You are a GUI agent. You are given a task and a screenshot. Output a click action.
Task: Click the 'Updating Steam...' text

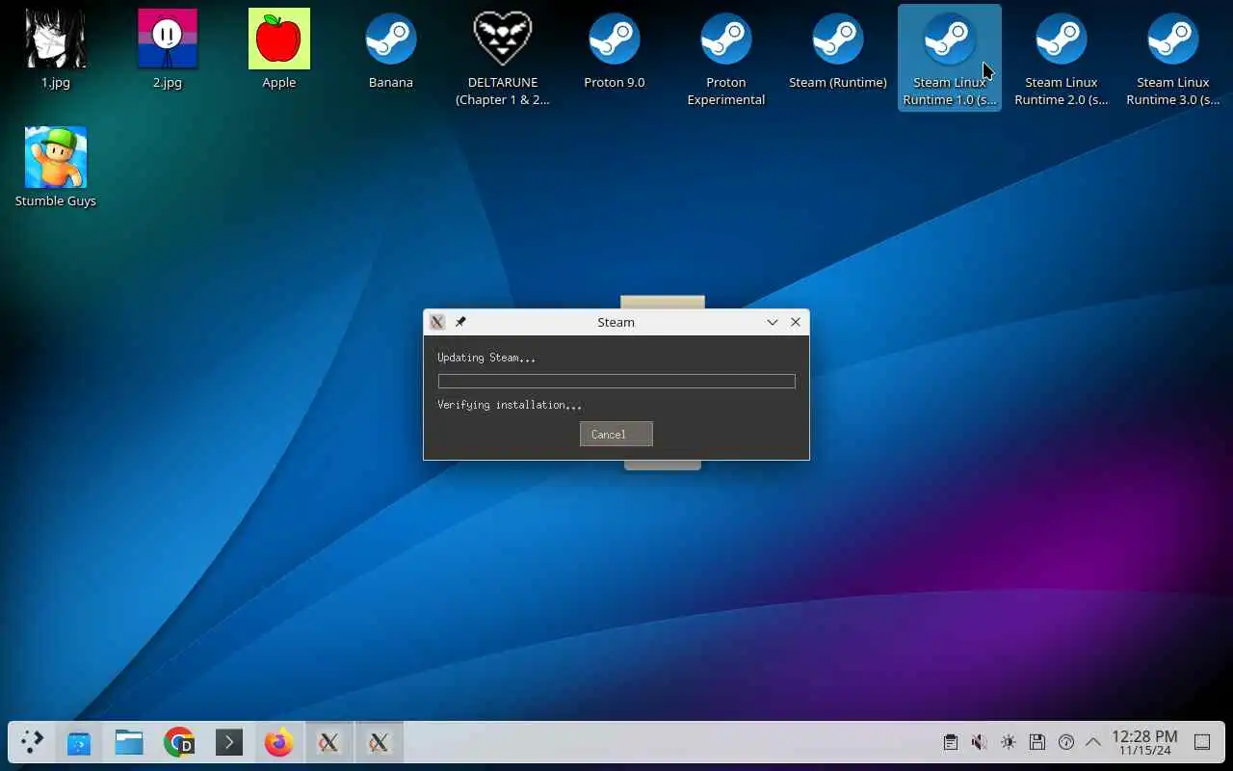pos(486,358)
